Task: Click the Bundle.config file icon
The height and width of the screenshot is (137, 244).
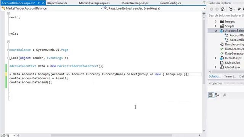Action: pos(222,44)
